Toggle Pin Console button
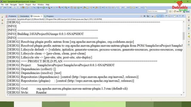Image resolution: width=191 pixels, height=107 pixels. click(166, 16)
